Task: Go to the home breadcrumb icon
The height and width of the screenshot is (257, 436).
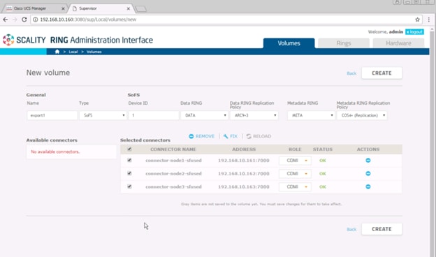Action: 57,52
